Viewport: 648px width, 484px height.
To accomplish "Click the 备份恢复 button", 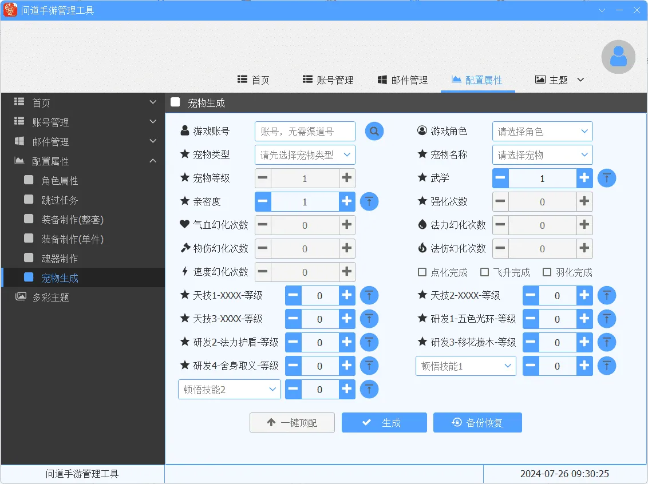I will [477, 422].
